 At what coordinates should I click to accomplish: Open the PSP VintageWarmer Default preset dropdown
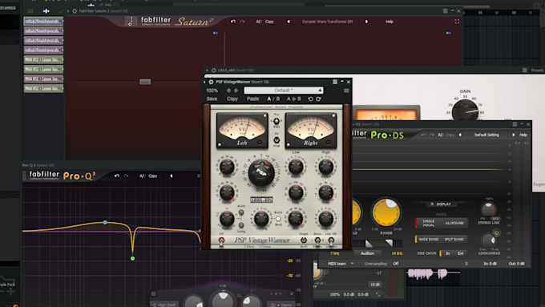pyautogui.click(x=283, y=91)
